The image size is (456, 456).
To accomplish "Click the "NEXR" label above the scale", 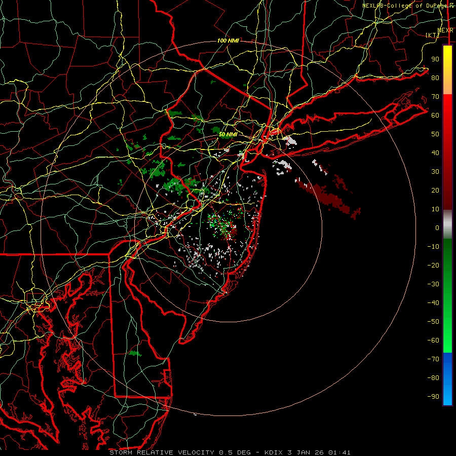I will [445, 30].
